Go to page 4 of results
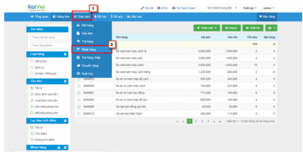Image resolution: width=303 pixels, height=154 pixels. coord(208,121)
